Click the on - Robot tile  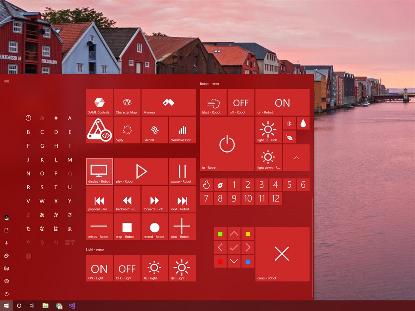[x=282, y=102]
